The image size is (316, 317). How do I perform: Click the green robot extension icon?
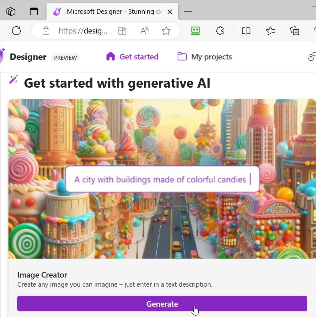tap(195, 31)
